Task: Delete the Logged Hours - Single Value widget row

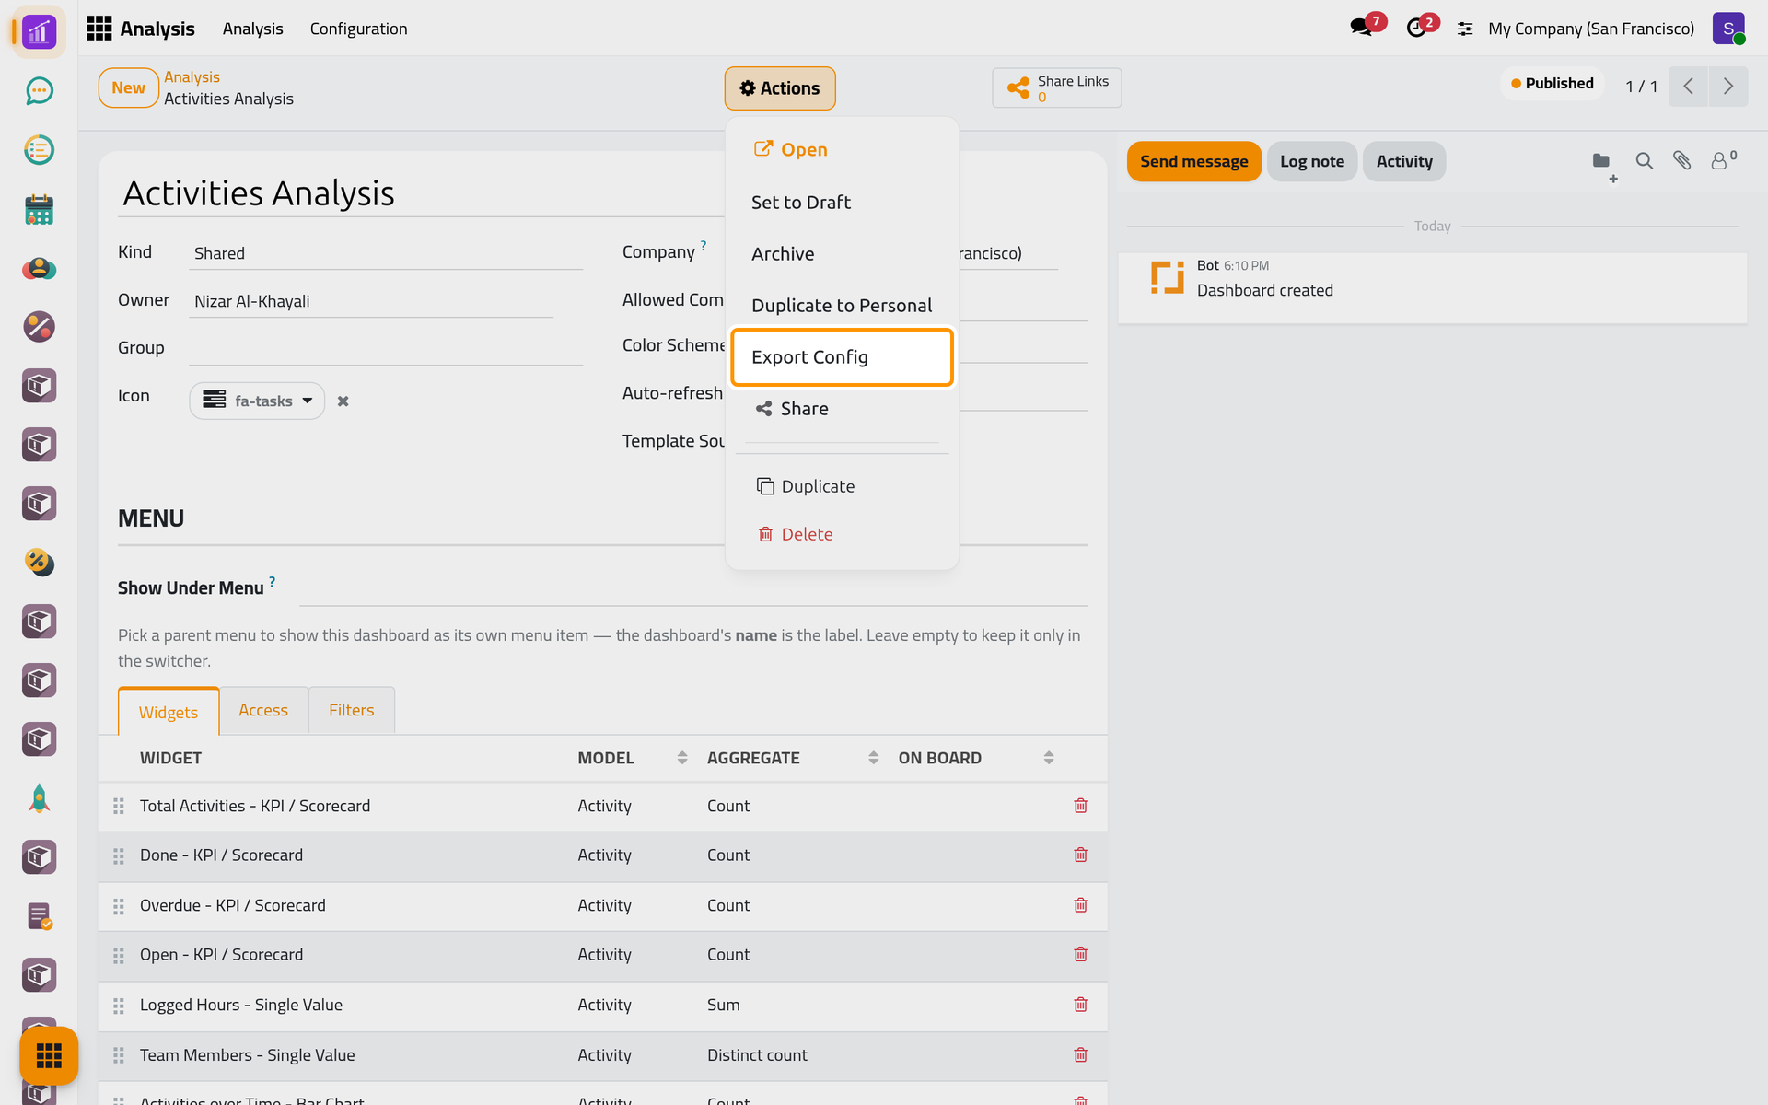Action: (1080, 1005)
